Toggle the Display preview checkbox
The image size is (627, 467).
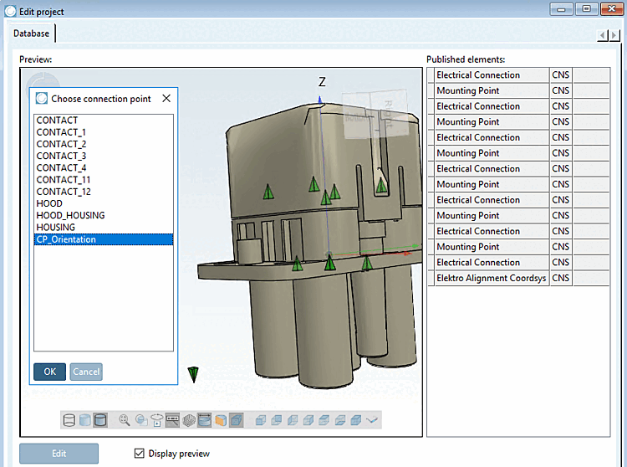pos(140,454)
